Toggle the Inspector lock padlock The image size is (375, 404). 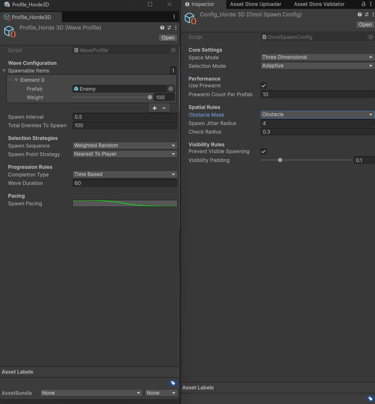[364, 4]
